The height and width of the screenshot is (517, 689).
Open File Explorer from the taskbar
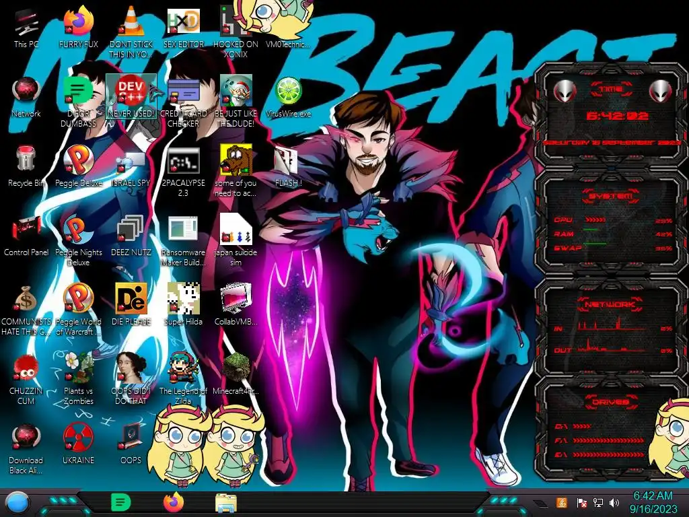(x=226, y=503)
